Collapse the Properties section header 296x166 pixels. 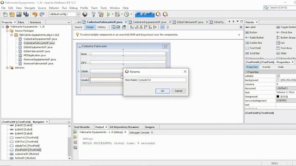coord(246,72)
